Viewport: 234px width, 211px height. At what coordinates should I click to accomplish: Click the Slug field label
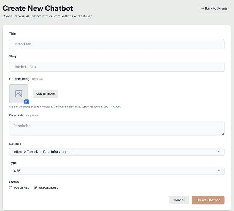(x=12, y=56)
